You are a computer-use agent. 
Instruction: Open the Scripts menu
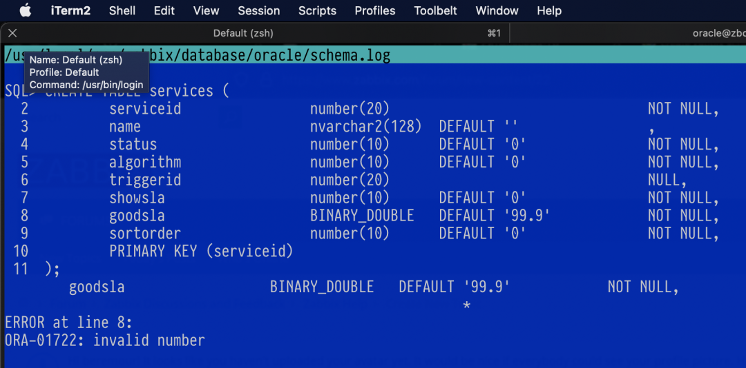pyautogui.click(x=317, y=10)
